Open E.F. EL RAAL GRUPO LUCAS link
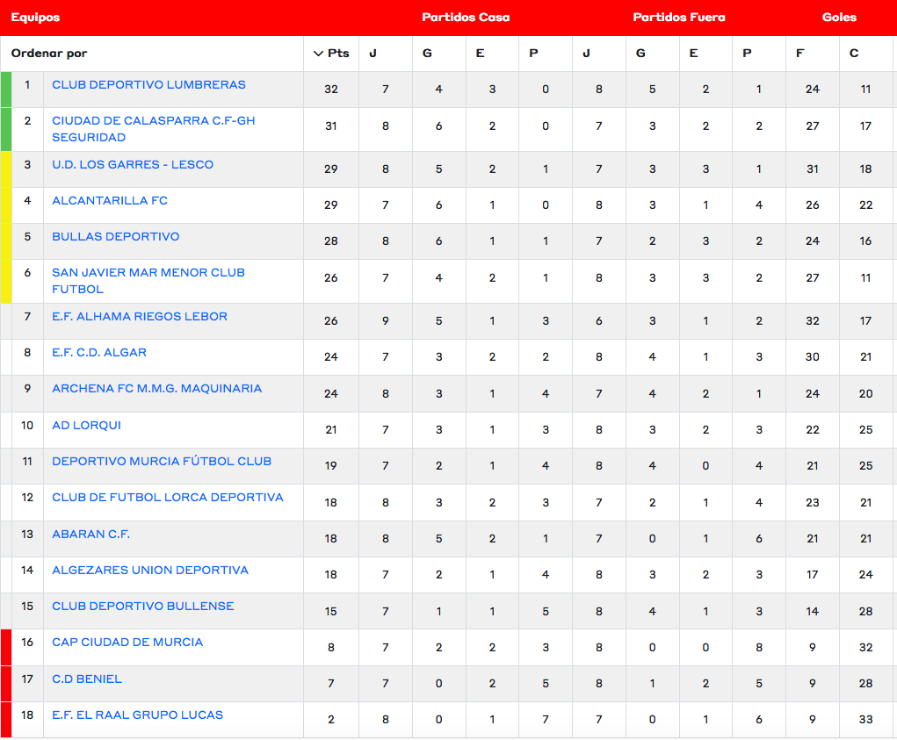The width and height of the screenshot is (897, 740). click(137, 715)
